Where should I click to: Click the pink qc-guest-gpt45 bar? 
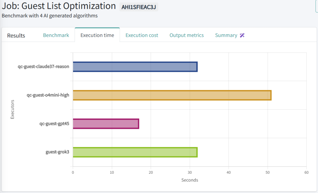pyautogui.click(x=106, y=124)
